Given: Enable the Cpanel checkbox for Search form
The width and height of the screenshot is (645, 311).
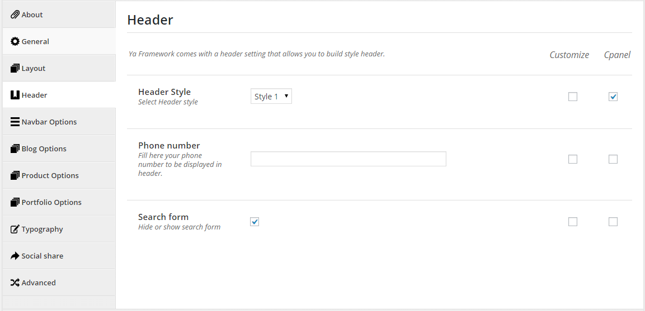Looking at the screenshot, I should coord(613,222).
